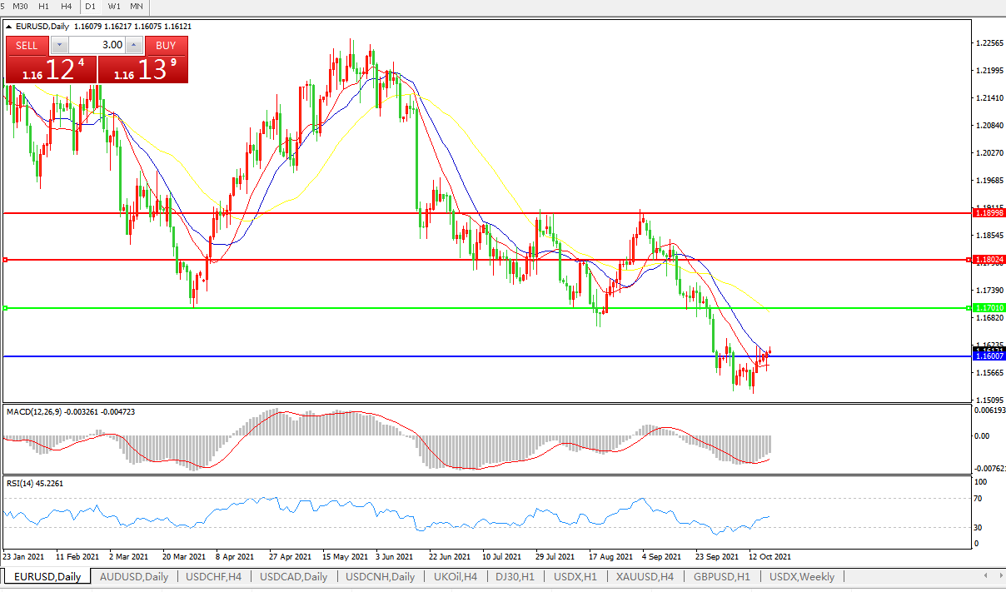Switch to the USDX,Weekly chart tab

pos(801,576)
